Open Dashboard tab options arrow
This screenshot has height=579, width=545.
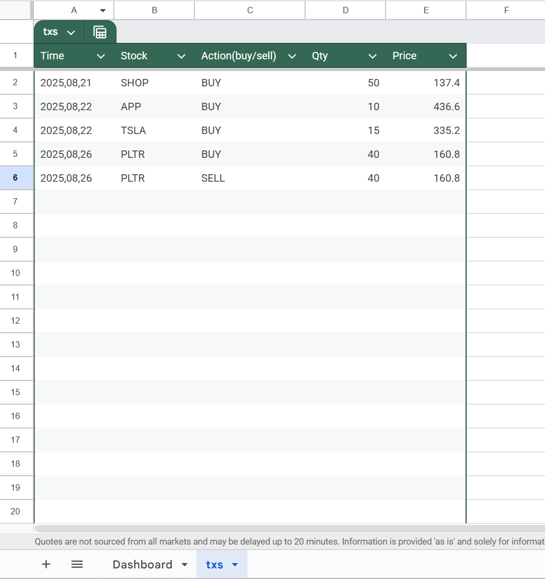tap(184, 565)
